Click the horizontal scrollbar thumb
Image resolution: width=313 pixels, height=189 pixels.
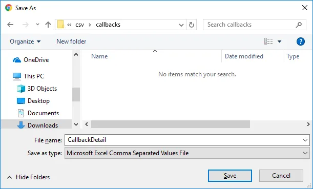[x=171, y=124]
